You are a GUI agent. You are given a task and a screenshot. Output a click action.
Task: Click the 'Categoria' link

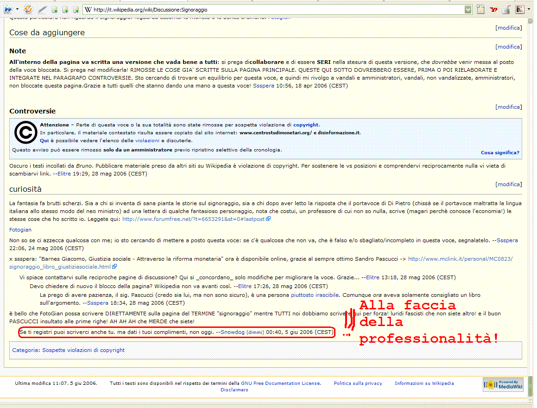[25, 350]
